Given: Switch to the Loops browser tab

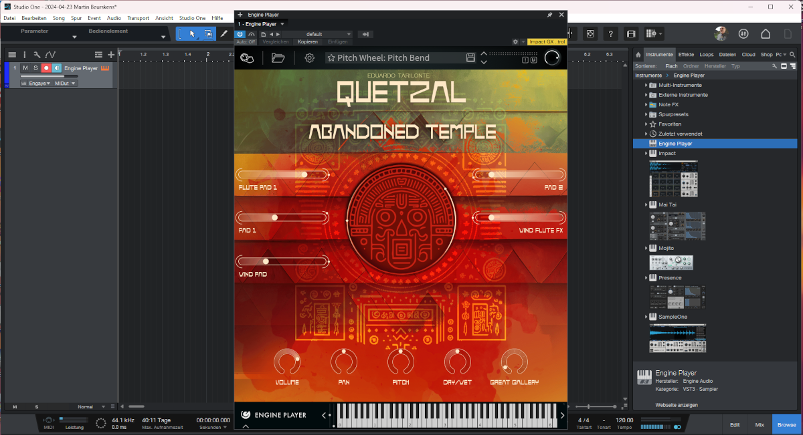Looking at the screenshot, I should pyautogui.click(x=707, y=55).
